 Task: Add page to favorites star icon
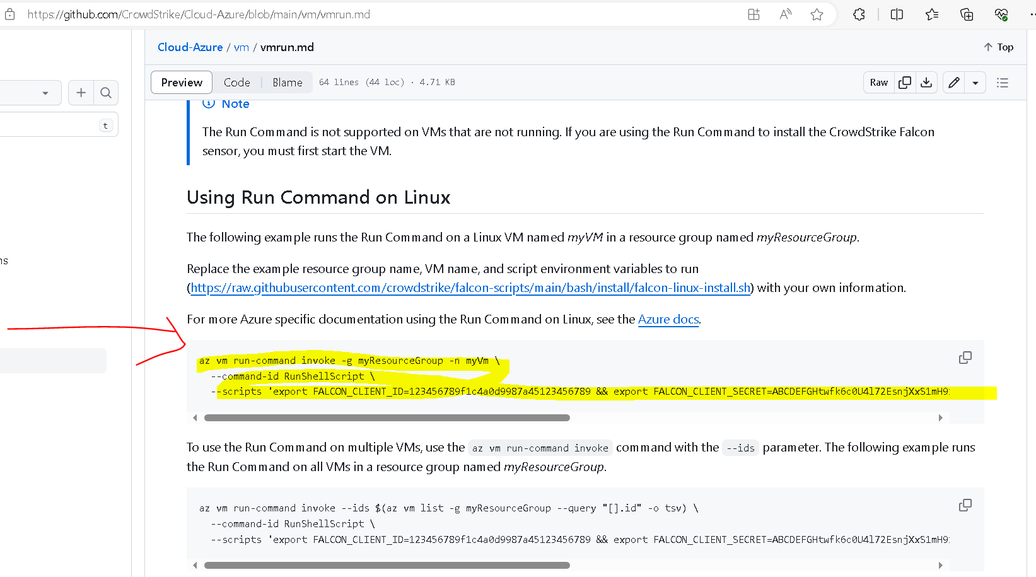click(817, 14)
